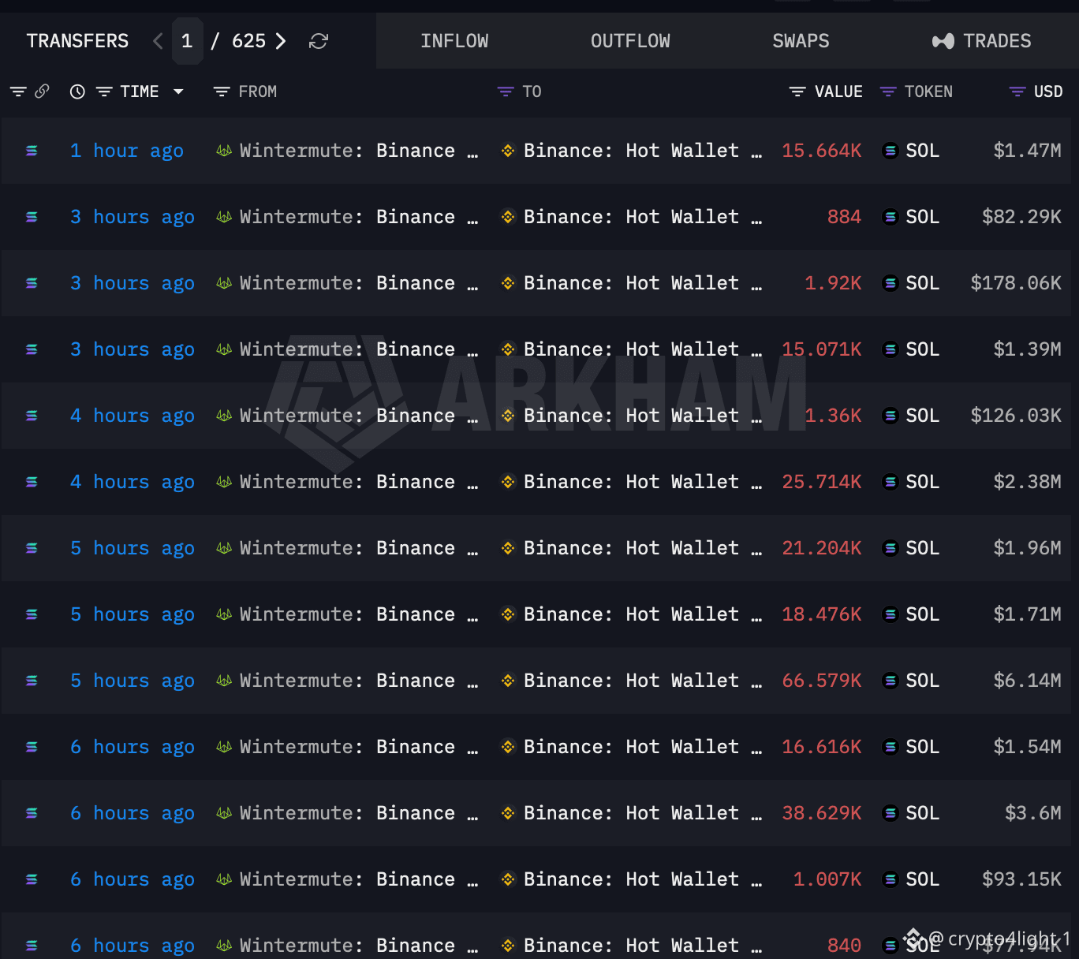Switch to the INFLOW tab
Viewport: 1079px width, 959px height.
[454, 41]
